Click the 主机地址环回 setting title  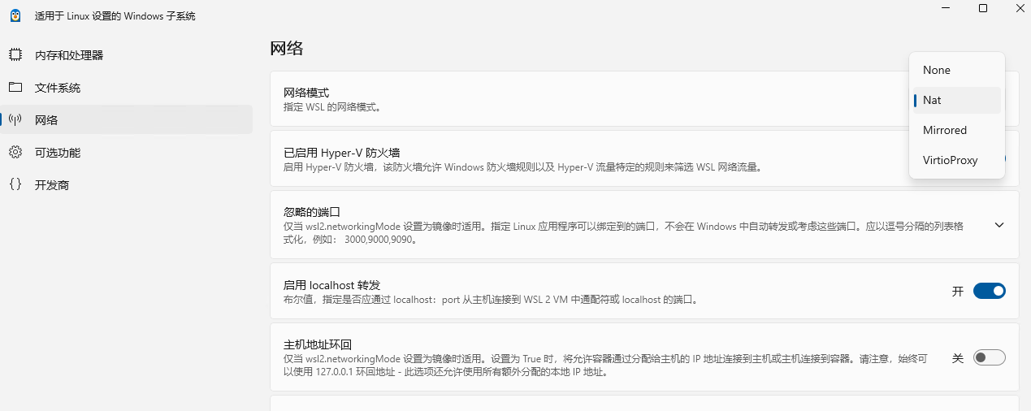click(x=318, y=344)
